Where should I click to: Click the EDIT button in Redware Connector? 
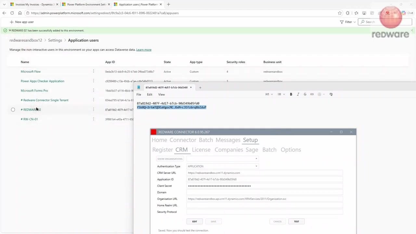click(x=195, y=221)
